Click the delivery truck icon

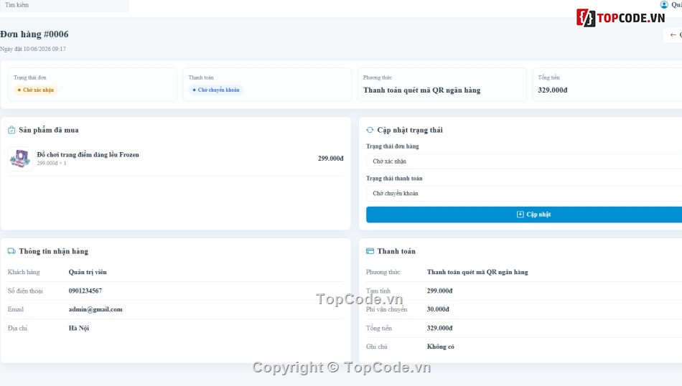tap(11, 251)
